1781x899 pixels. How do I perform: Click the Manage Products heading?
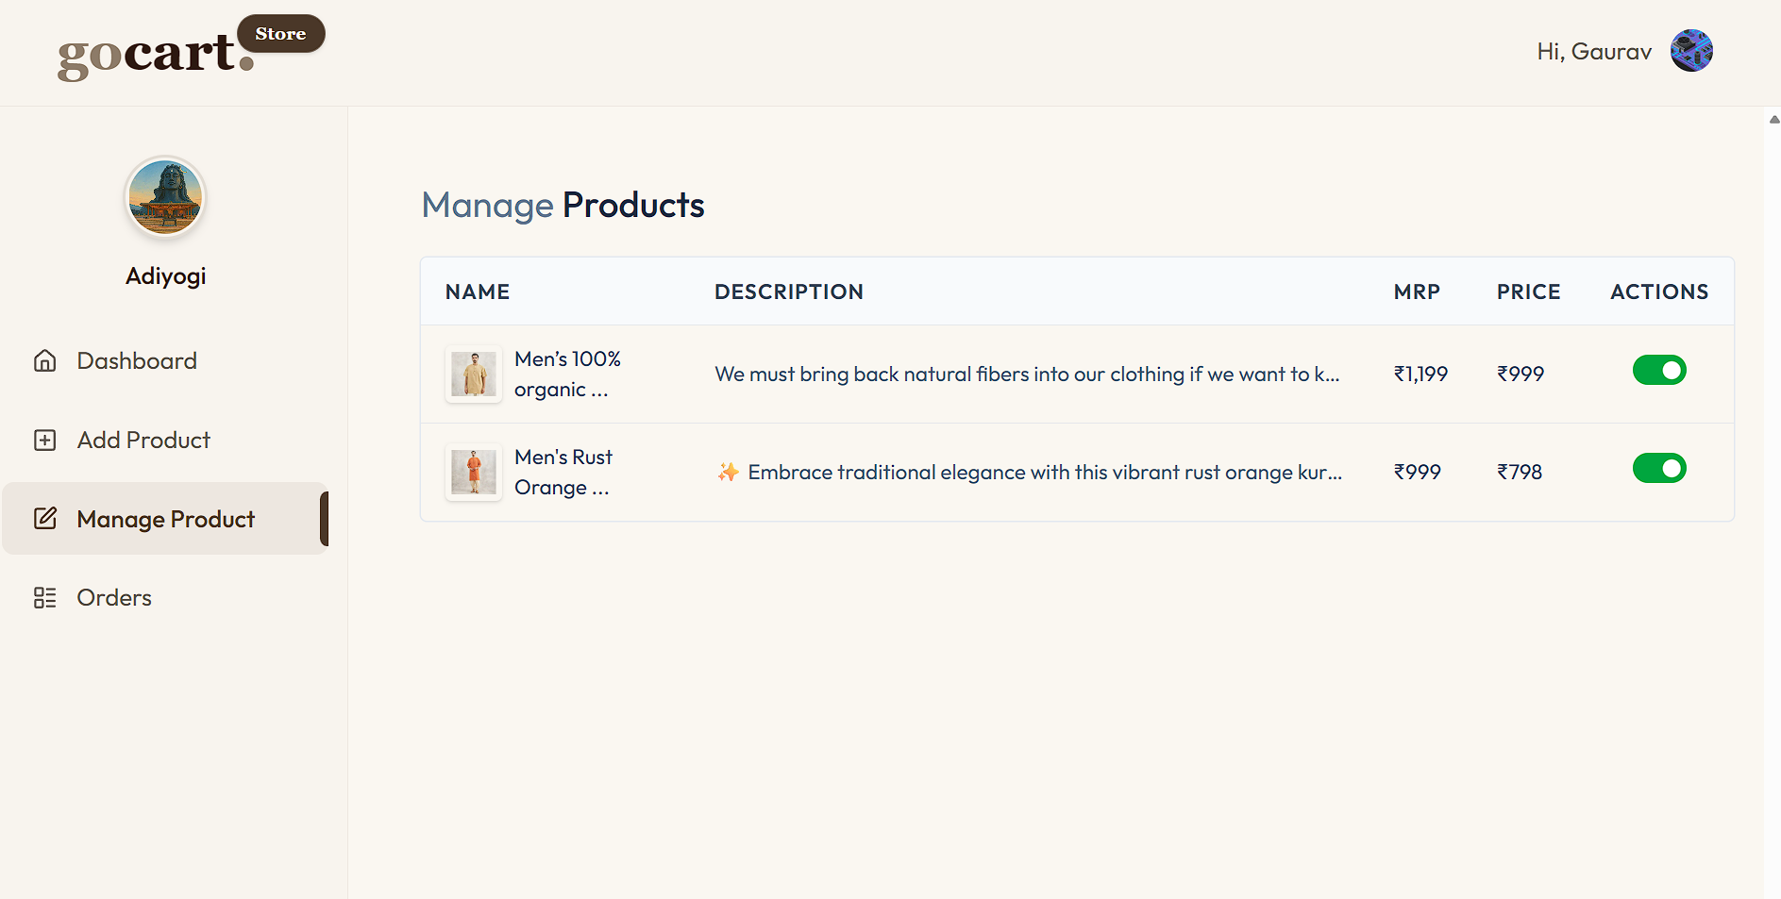point(563,206)
